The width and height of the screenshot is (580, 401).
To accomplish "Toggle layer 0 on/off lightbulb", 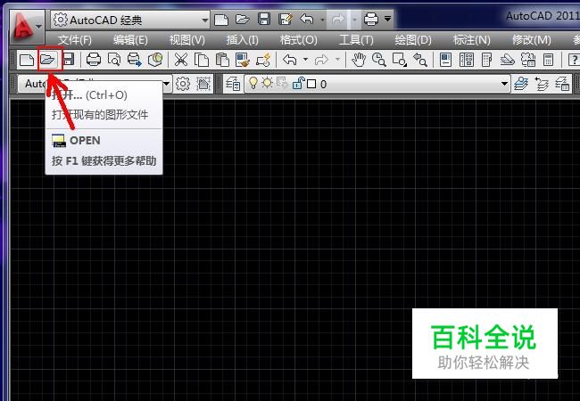I will 253,83.
